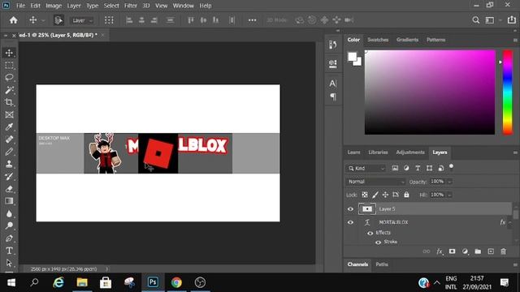The height and width of the screenshot is (292, 520).
Task: Open the Auto-Select Layer dropdown
Action: point(81,20)
